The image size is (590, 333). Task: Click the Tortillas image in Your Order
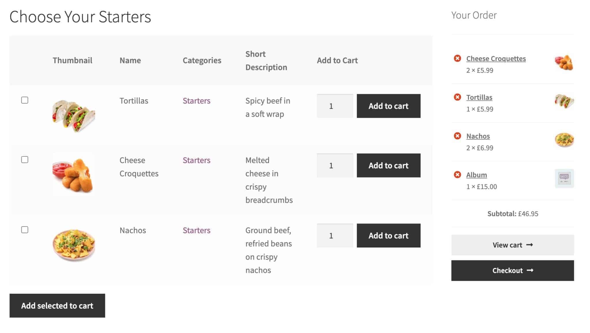coord(564,101)
